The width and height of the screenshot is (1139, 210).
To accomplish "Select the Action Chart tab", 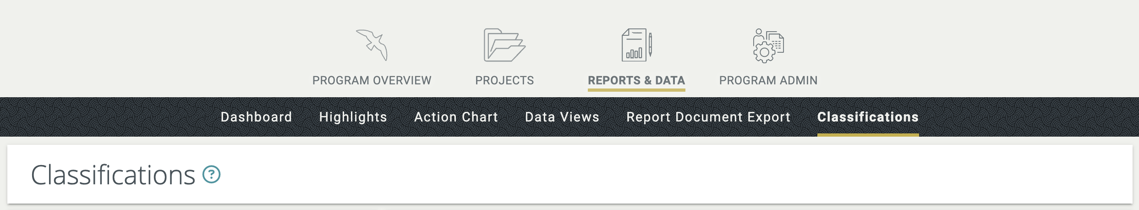I will click(x=456, y=117).
